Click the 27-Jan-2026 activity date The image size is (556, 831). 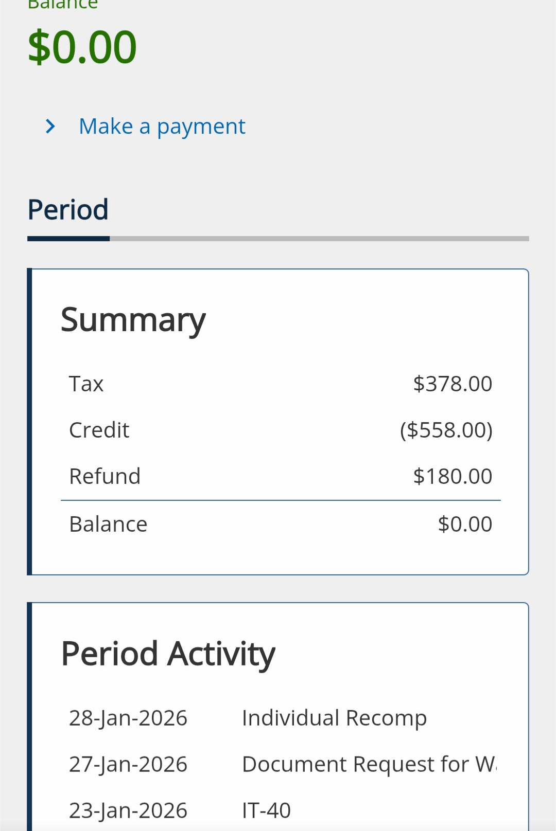click(128, 765)
